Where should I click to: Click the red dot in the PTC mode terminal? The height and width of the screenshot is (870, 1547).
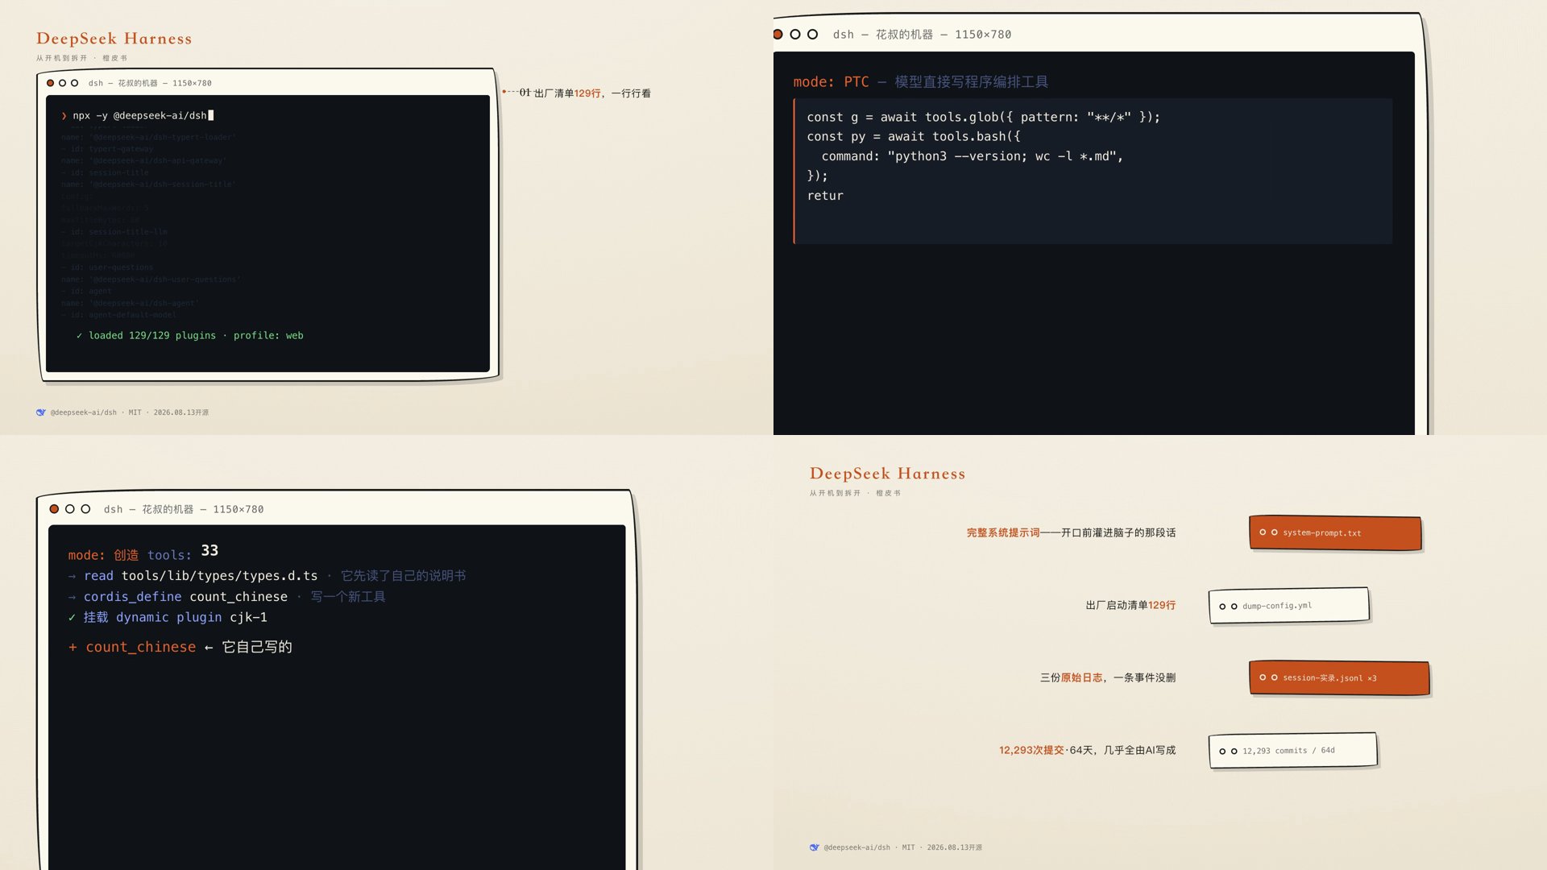point(778,35)
